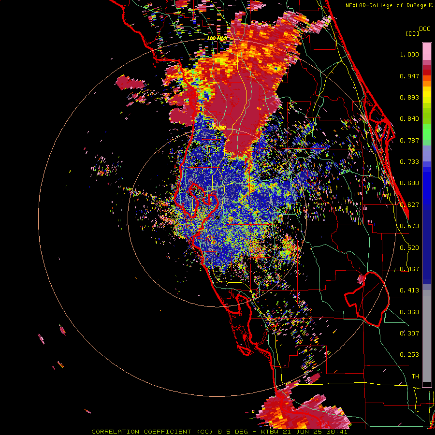
Task: Click the 00:41 timestamp
Action: [x=337, y=432]
